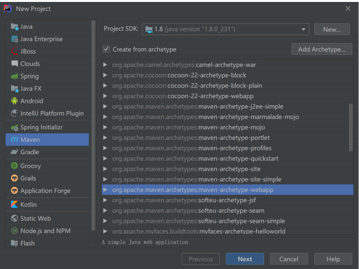Click the Clouds speech-bubble icon
Screen dimensions: 359x269
coord(14,64)
